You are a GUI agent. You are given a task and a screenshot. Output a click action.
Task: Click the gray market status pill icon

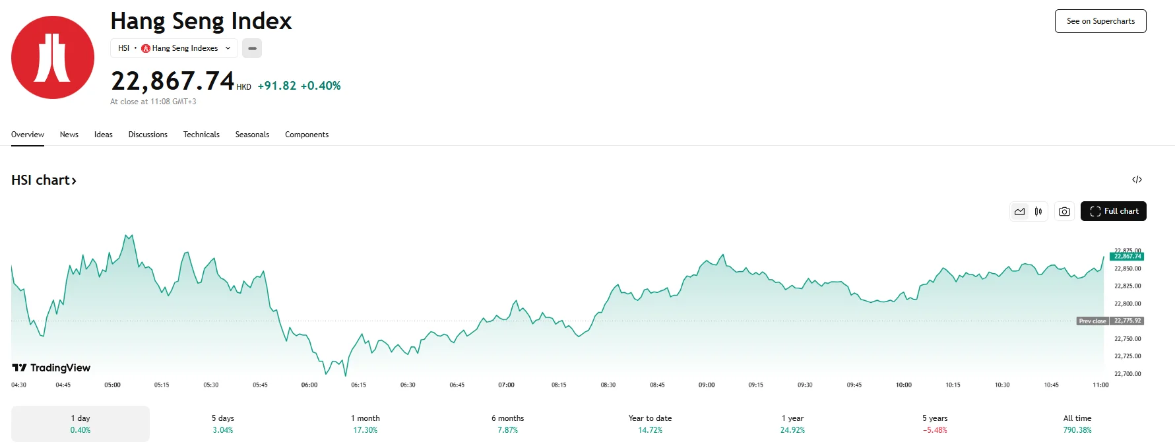tap(252, 48)
